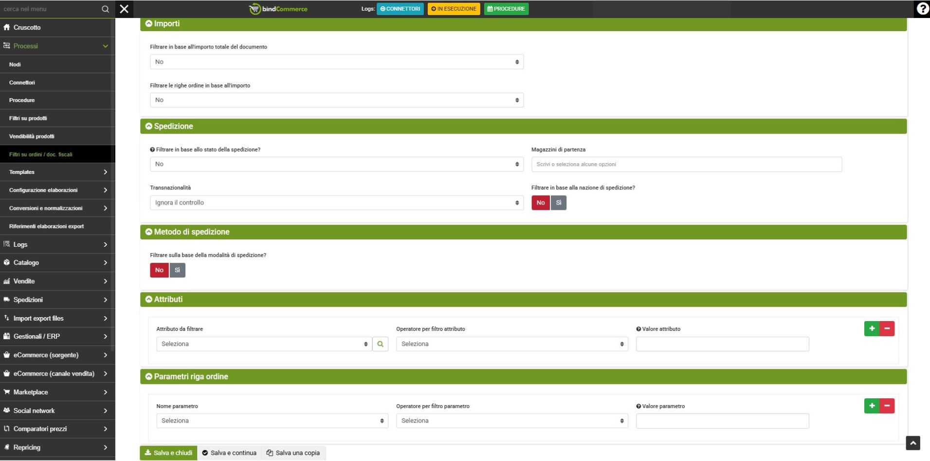The width and height of the screenshot is (930, 461).
Task: Open document total amount filter dropdown
Action: pos(336,62)
